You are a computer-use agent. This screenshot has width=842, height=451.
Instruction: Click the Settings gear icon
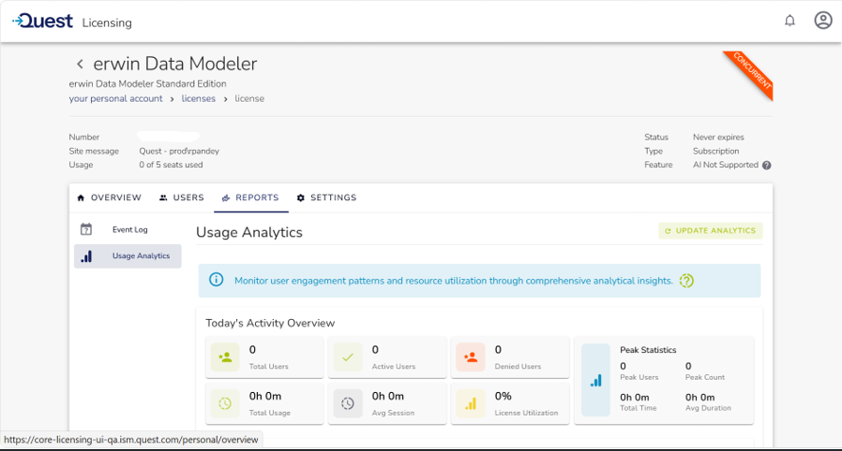[x=301, y=197]
